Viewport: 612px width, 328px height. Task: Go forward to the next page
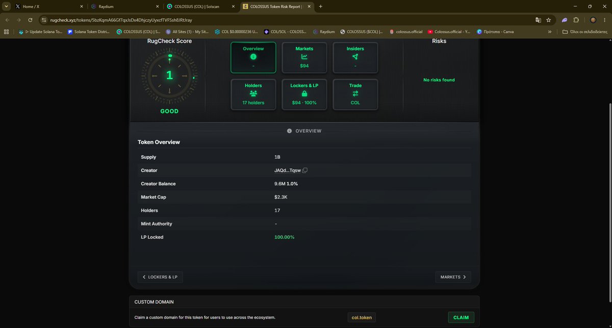19,20
